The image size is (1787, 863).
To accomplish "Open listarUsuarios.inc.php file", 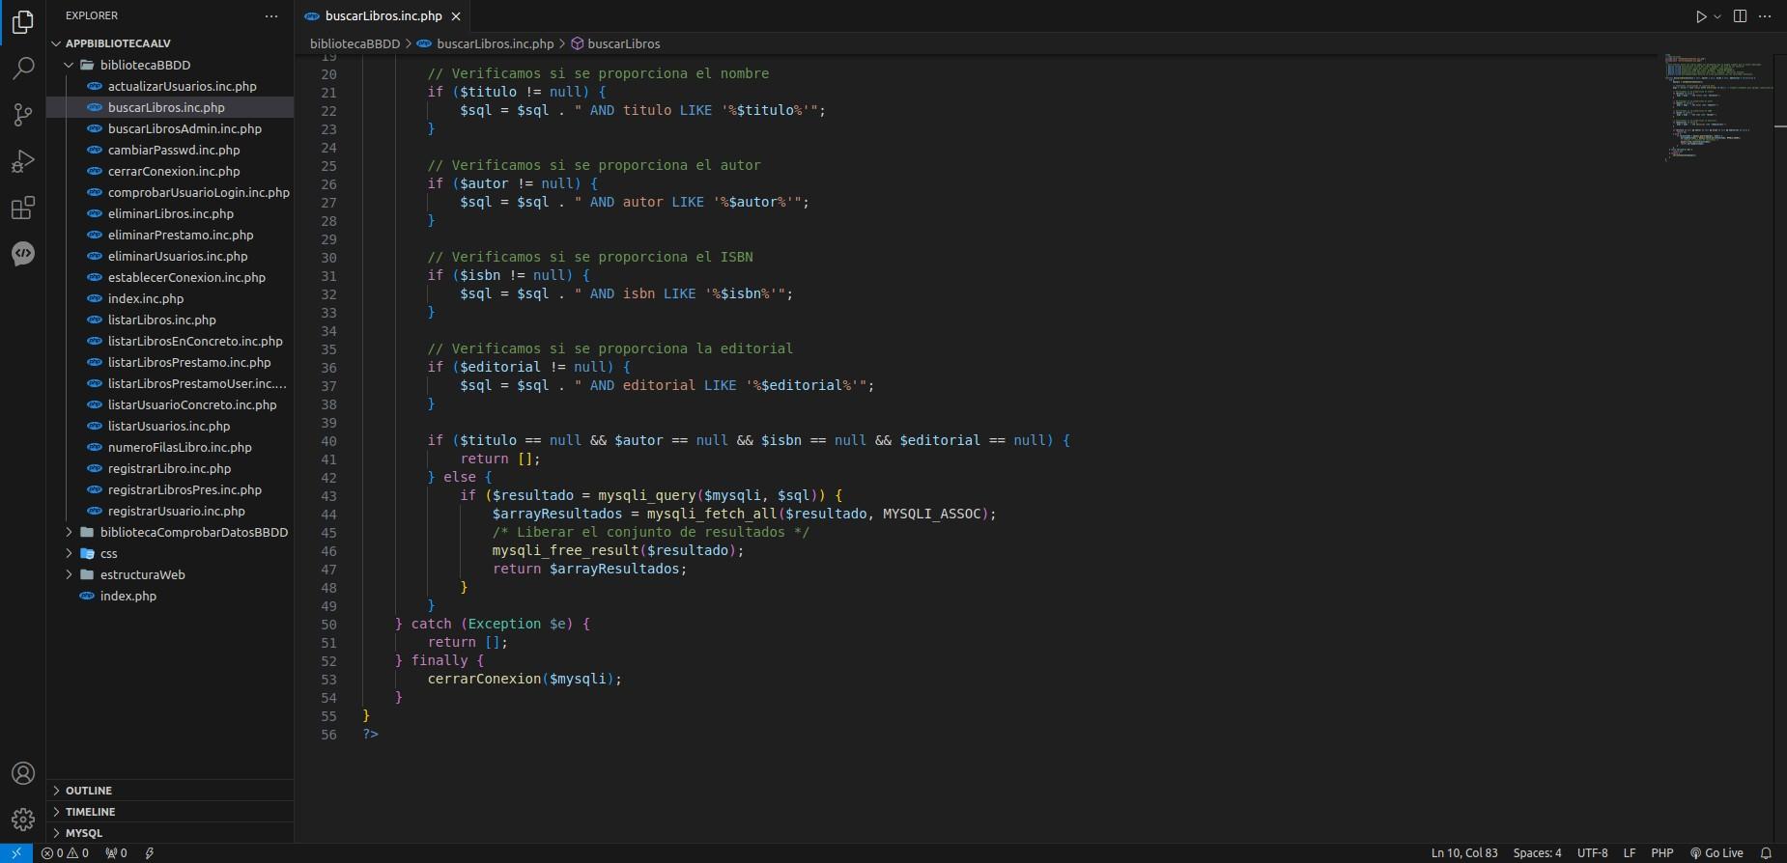I will 170,426.
